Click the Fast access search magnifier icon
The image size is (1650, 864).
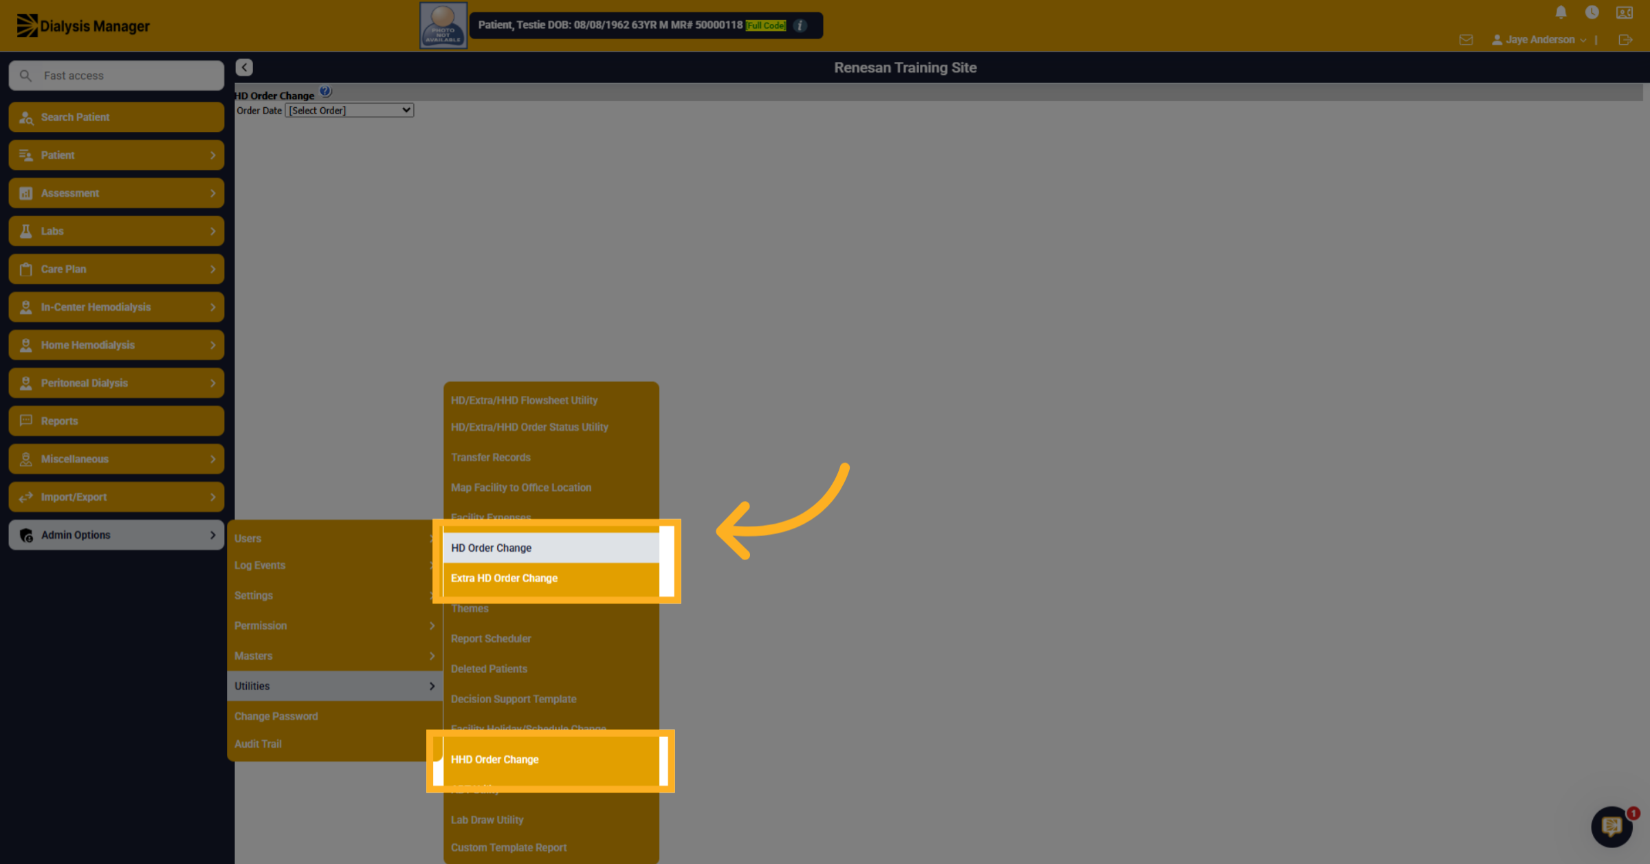tap(25, 76)
